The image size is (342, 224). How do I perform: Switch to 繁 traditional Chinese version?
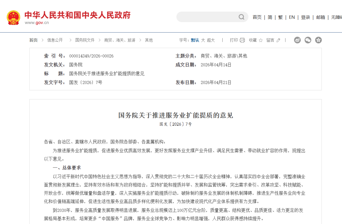pos(280,17)
